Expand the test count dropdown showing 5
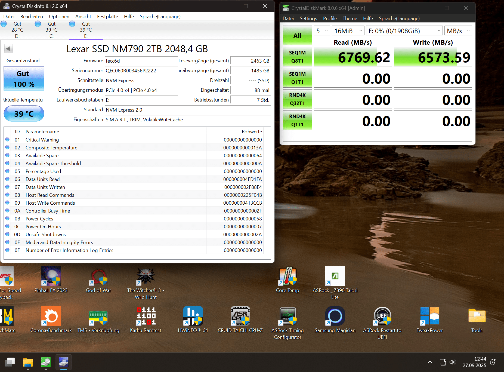 (322, 31)
